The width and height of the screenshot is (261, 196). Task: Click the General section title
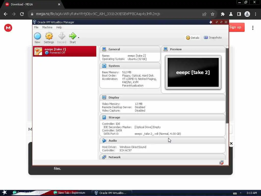(x=114, y=49)
